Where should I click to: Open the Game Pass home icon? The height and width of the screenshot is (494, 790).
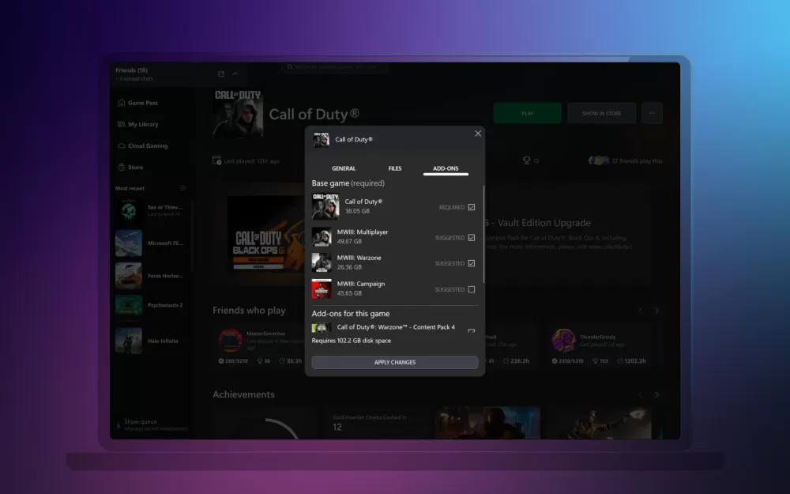122,103
